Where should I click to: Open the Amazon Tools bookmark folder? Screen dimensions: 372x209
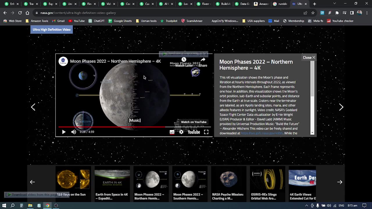[x=37, y=21]
